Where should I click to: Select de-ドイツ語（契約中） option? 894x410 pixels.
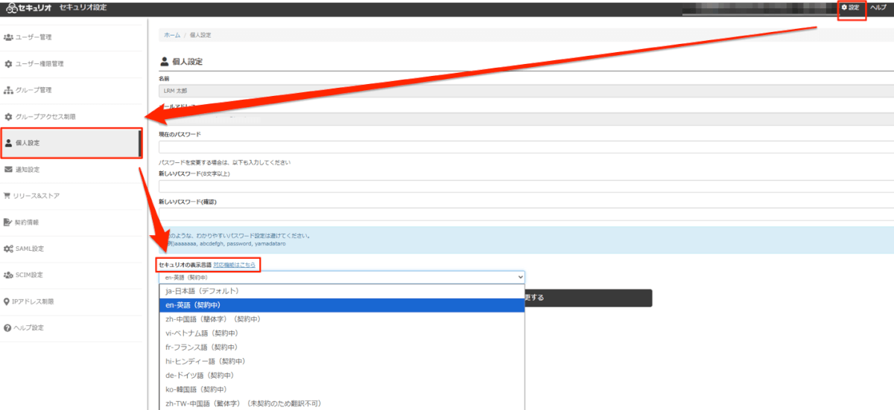coord(342,375)
